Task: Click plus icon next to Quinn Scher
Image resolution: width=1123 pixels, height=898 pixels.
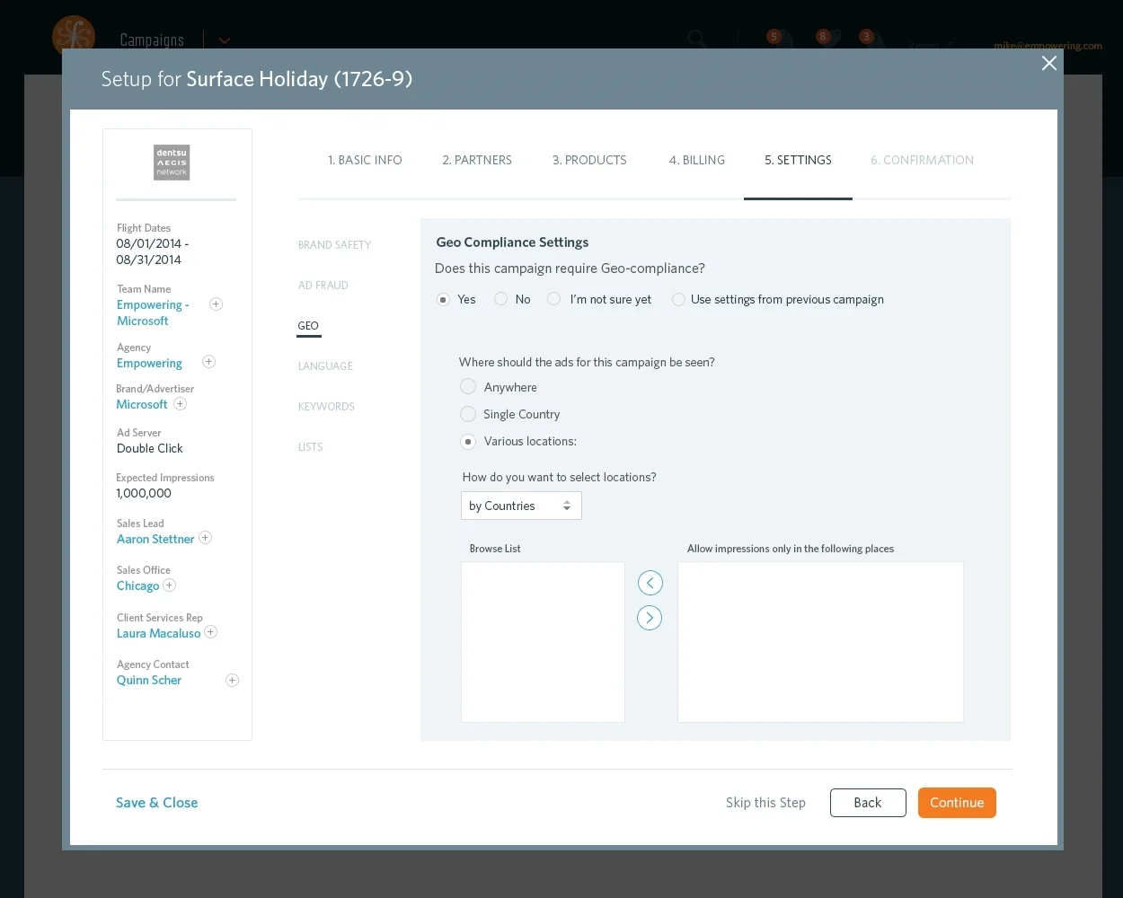Action: point(232,681)
